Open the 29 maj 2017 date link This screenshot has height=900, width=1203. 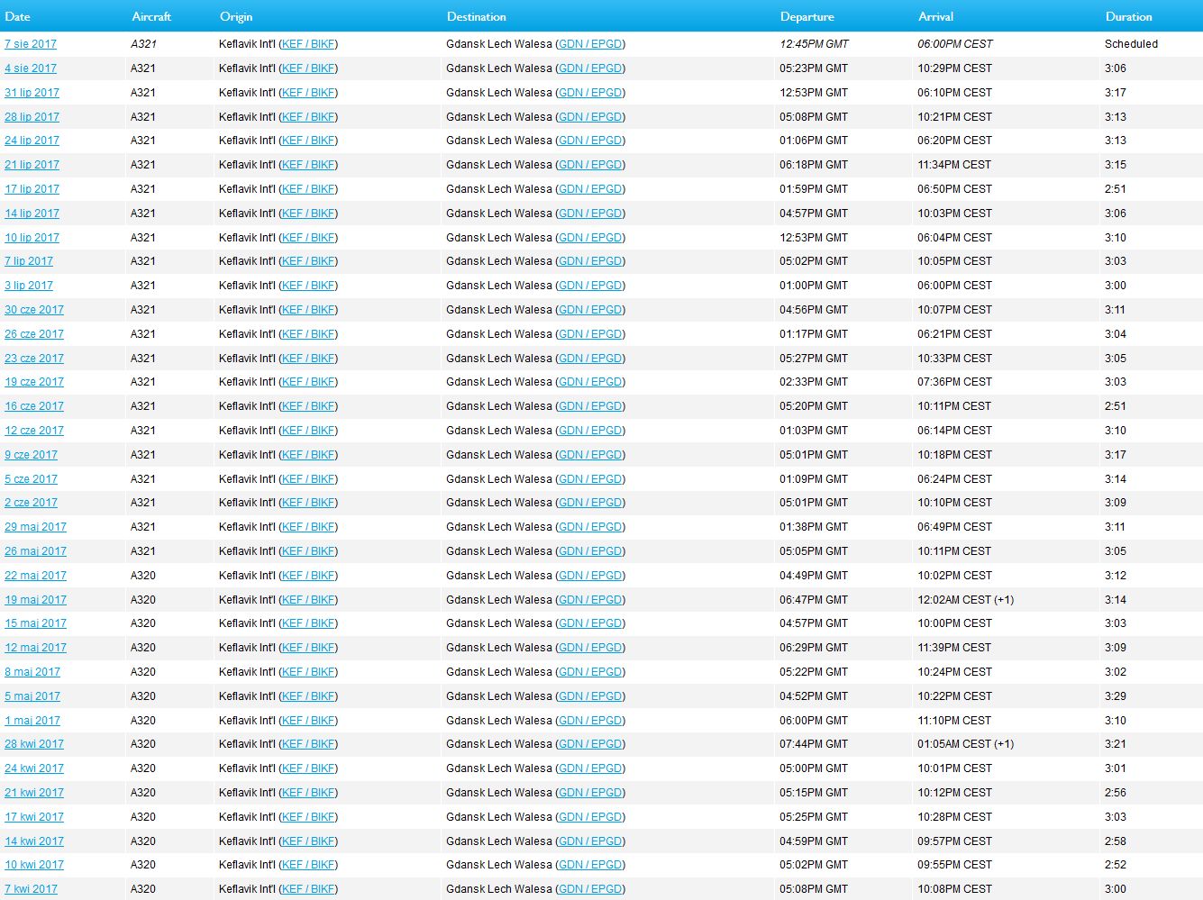[35, 527]
